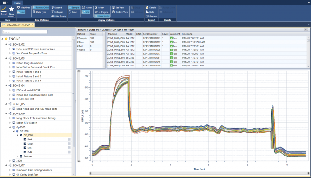Expand ROSR Leak Test node
The width and height of the screenshot is (311, 178).
click(10, 99)
